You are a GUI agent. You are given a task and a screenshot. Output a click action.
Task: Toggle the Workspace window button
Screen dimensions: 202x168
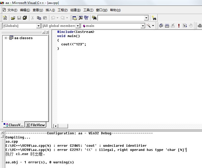75,18
